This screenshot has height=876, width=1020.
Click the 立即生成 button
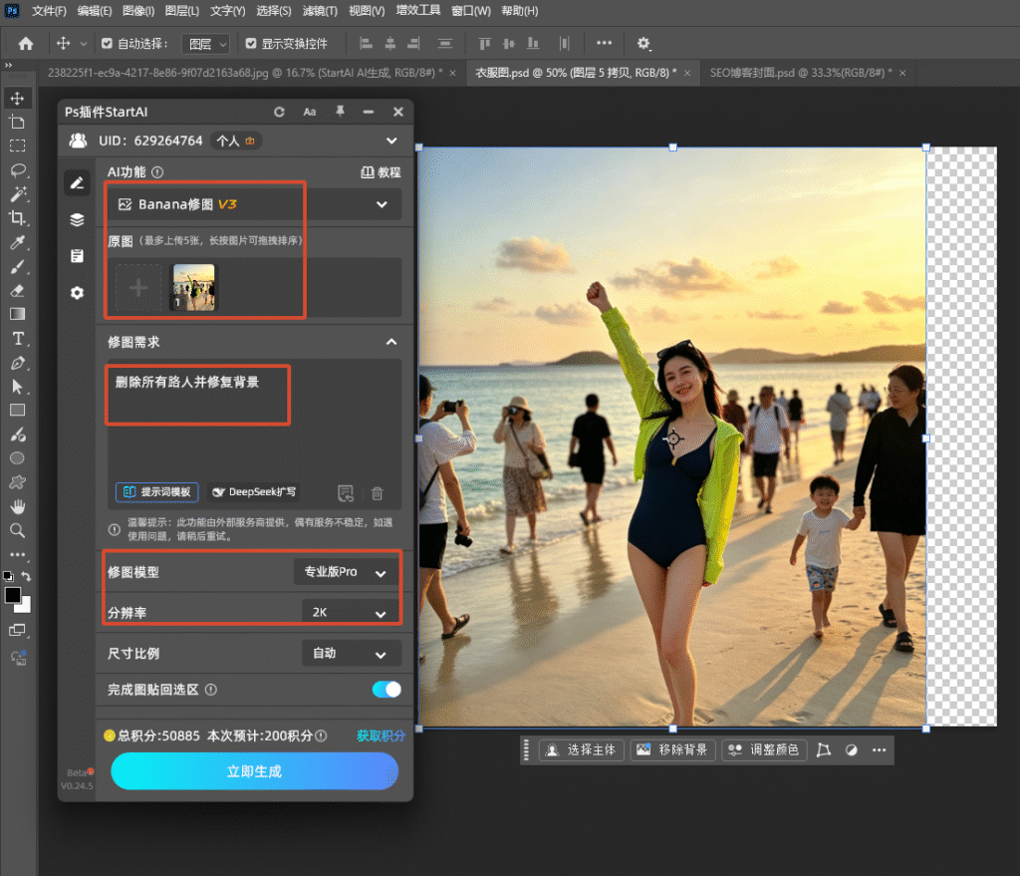click(x=254, y=771)
